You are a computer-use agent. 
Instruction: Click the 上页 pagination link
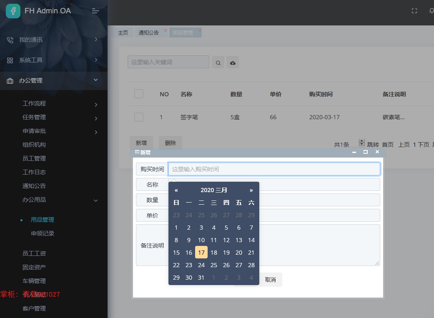coord(404,145)
